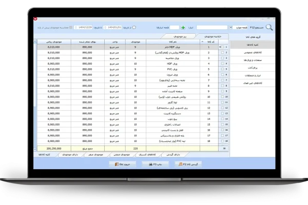This screenshot has height=205, width=308.
Task: Click the واحد unit column header
Action: tap(115, 42)
